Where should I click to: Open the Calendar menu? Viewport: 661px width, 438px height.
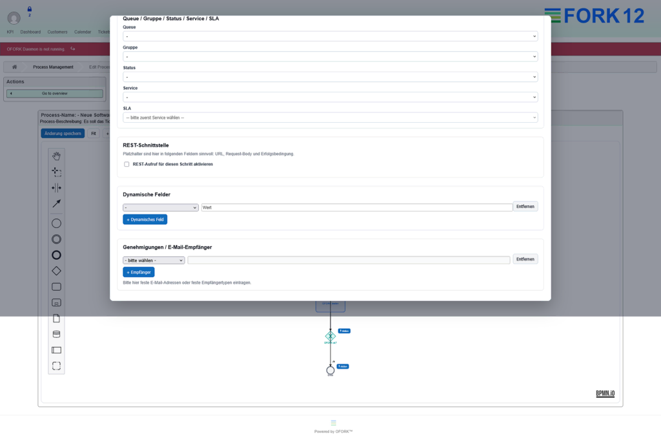[83, 32]
